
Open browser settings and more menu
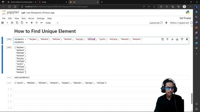[x=190, y=7]
